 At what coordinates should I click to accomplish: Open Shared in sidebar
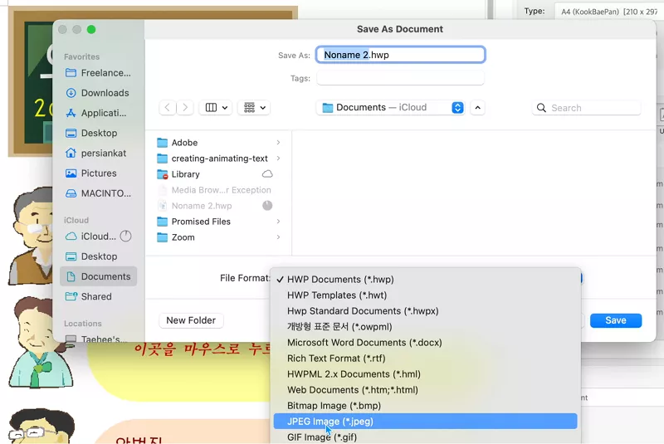pos(98,297)
